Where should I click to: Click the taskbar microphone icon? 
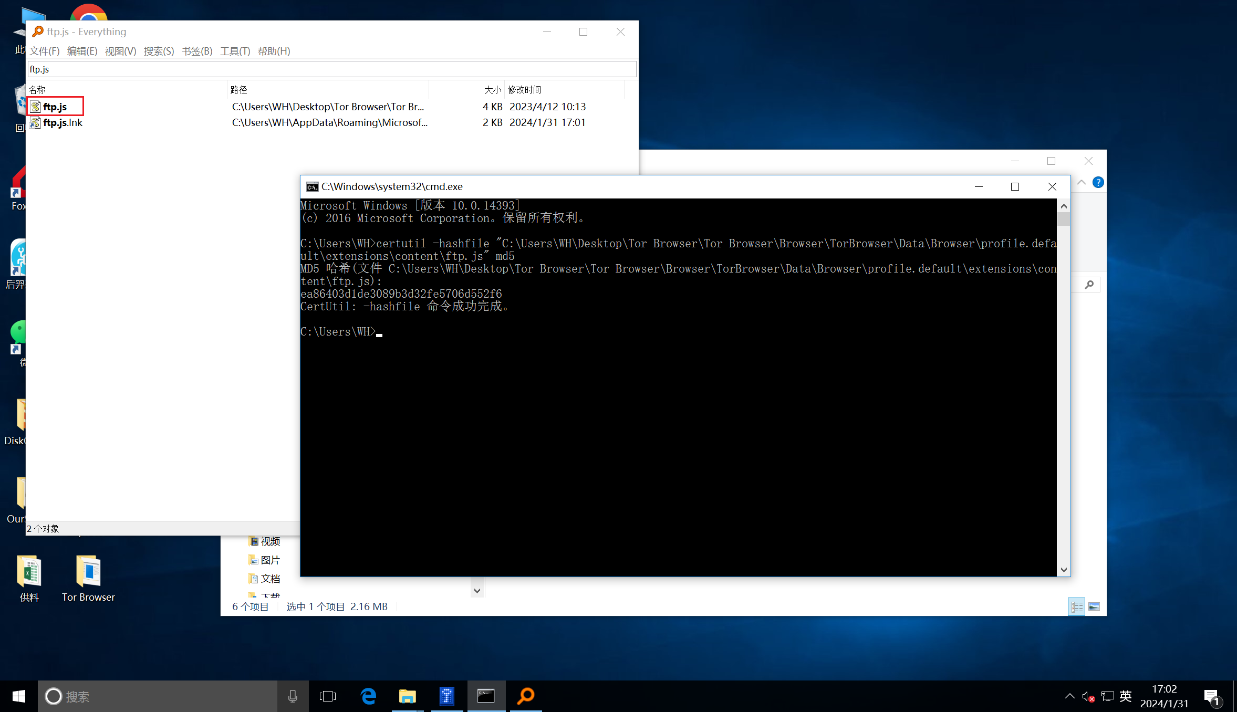[x=293, y=696]
